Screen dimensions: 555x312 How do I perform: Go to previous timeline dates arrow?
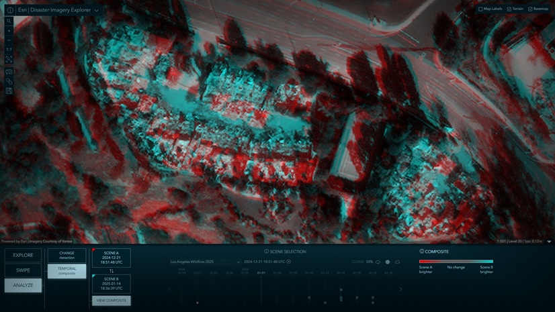pos(170,289)
